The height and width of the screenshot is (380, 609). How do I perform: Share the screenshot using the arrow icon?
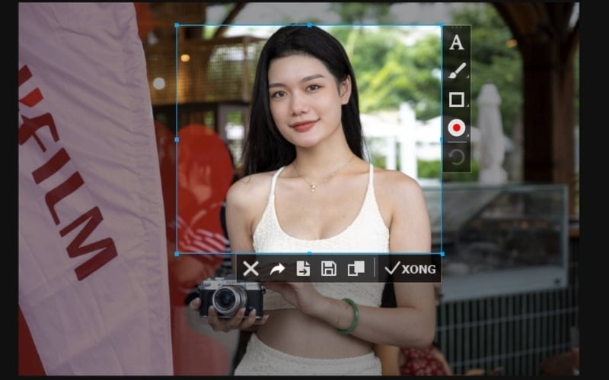pyautogui.click(x=277, y=269)
